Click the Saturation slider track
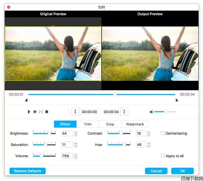The width and height of the screenshot is (203, 181). [44, 145]
